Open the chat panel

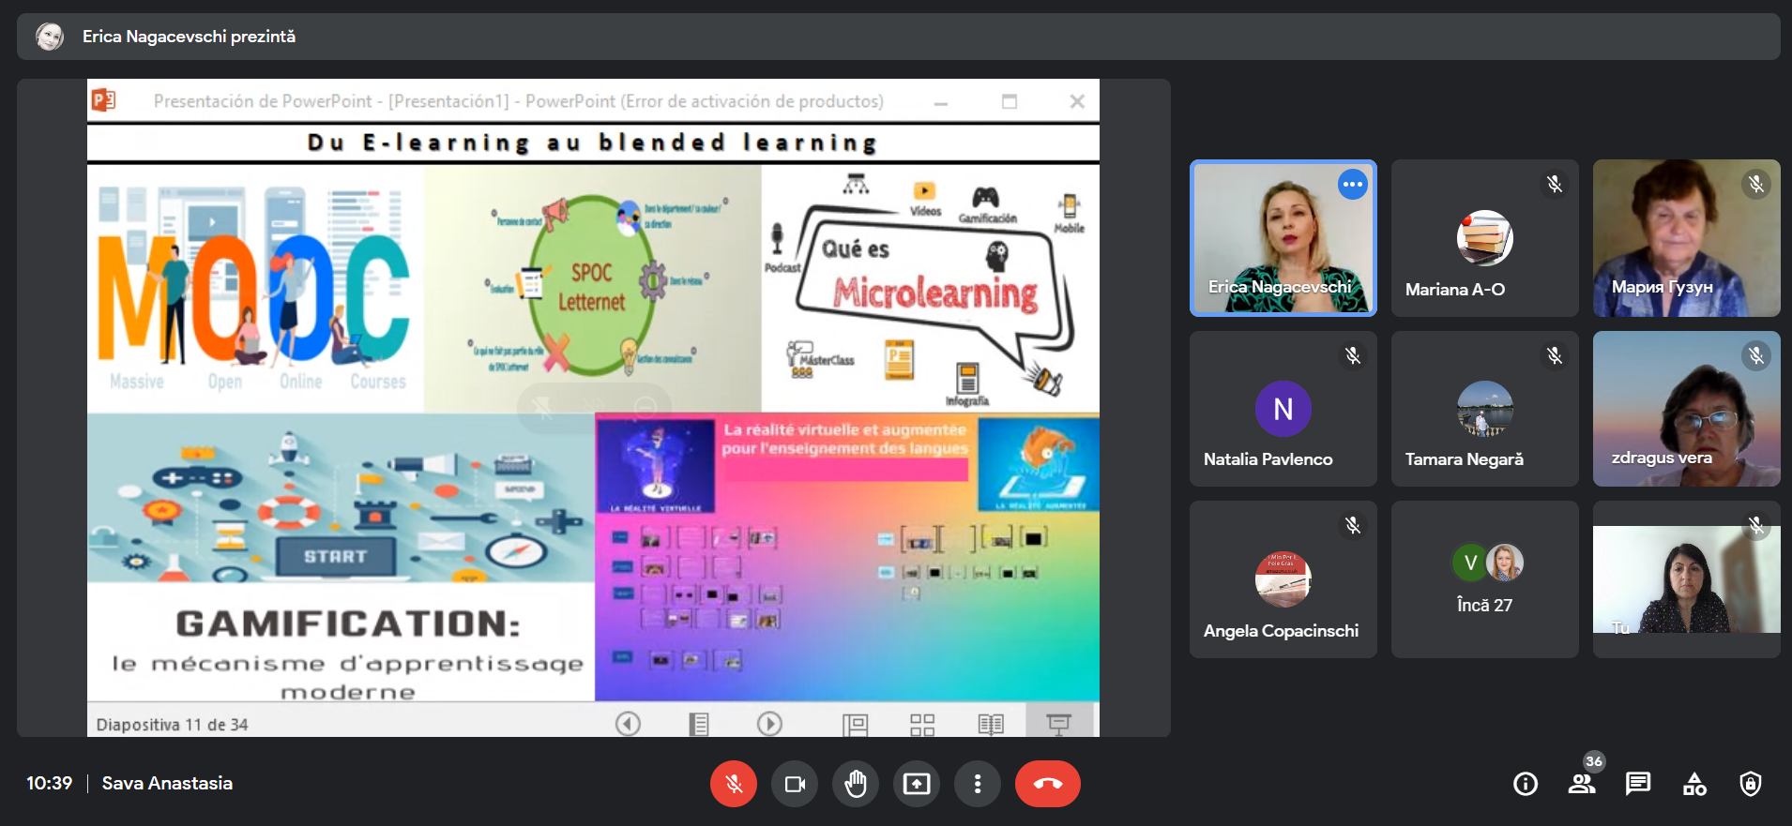pos(1638,784)
